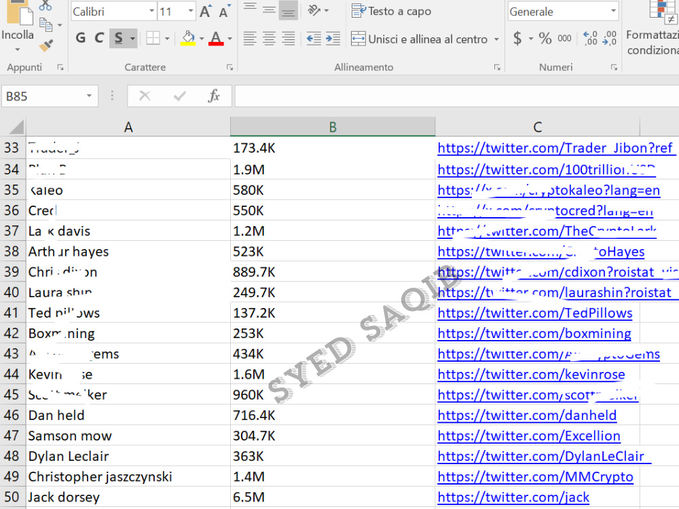Click into the formula bar
Screen dimensions: 679x509
click(457, 96)
